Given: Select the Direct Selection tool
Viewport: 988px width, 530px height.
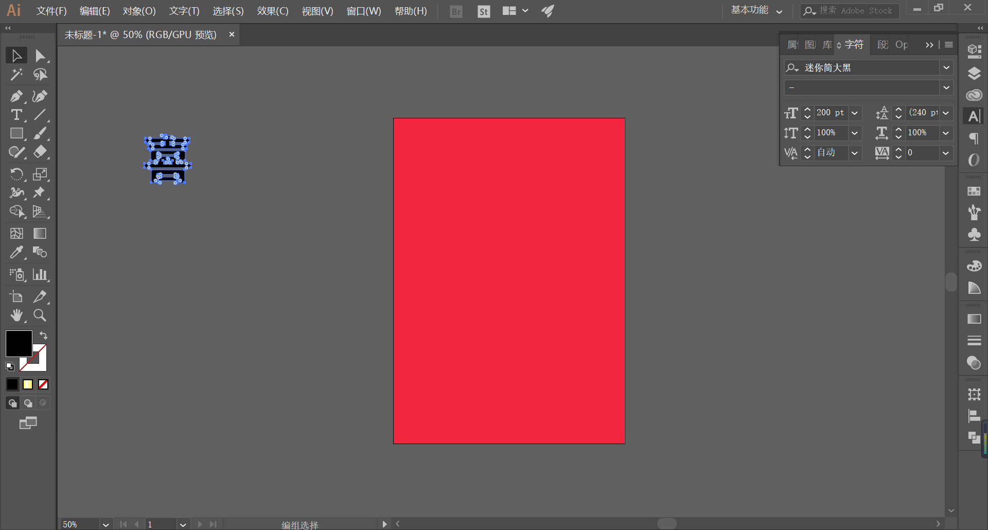Looking at the screenshot, I should click(x=40, y=56).
